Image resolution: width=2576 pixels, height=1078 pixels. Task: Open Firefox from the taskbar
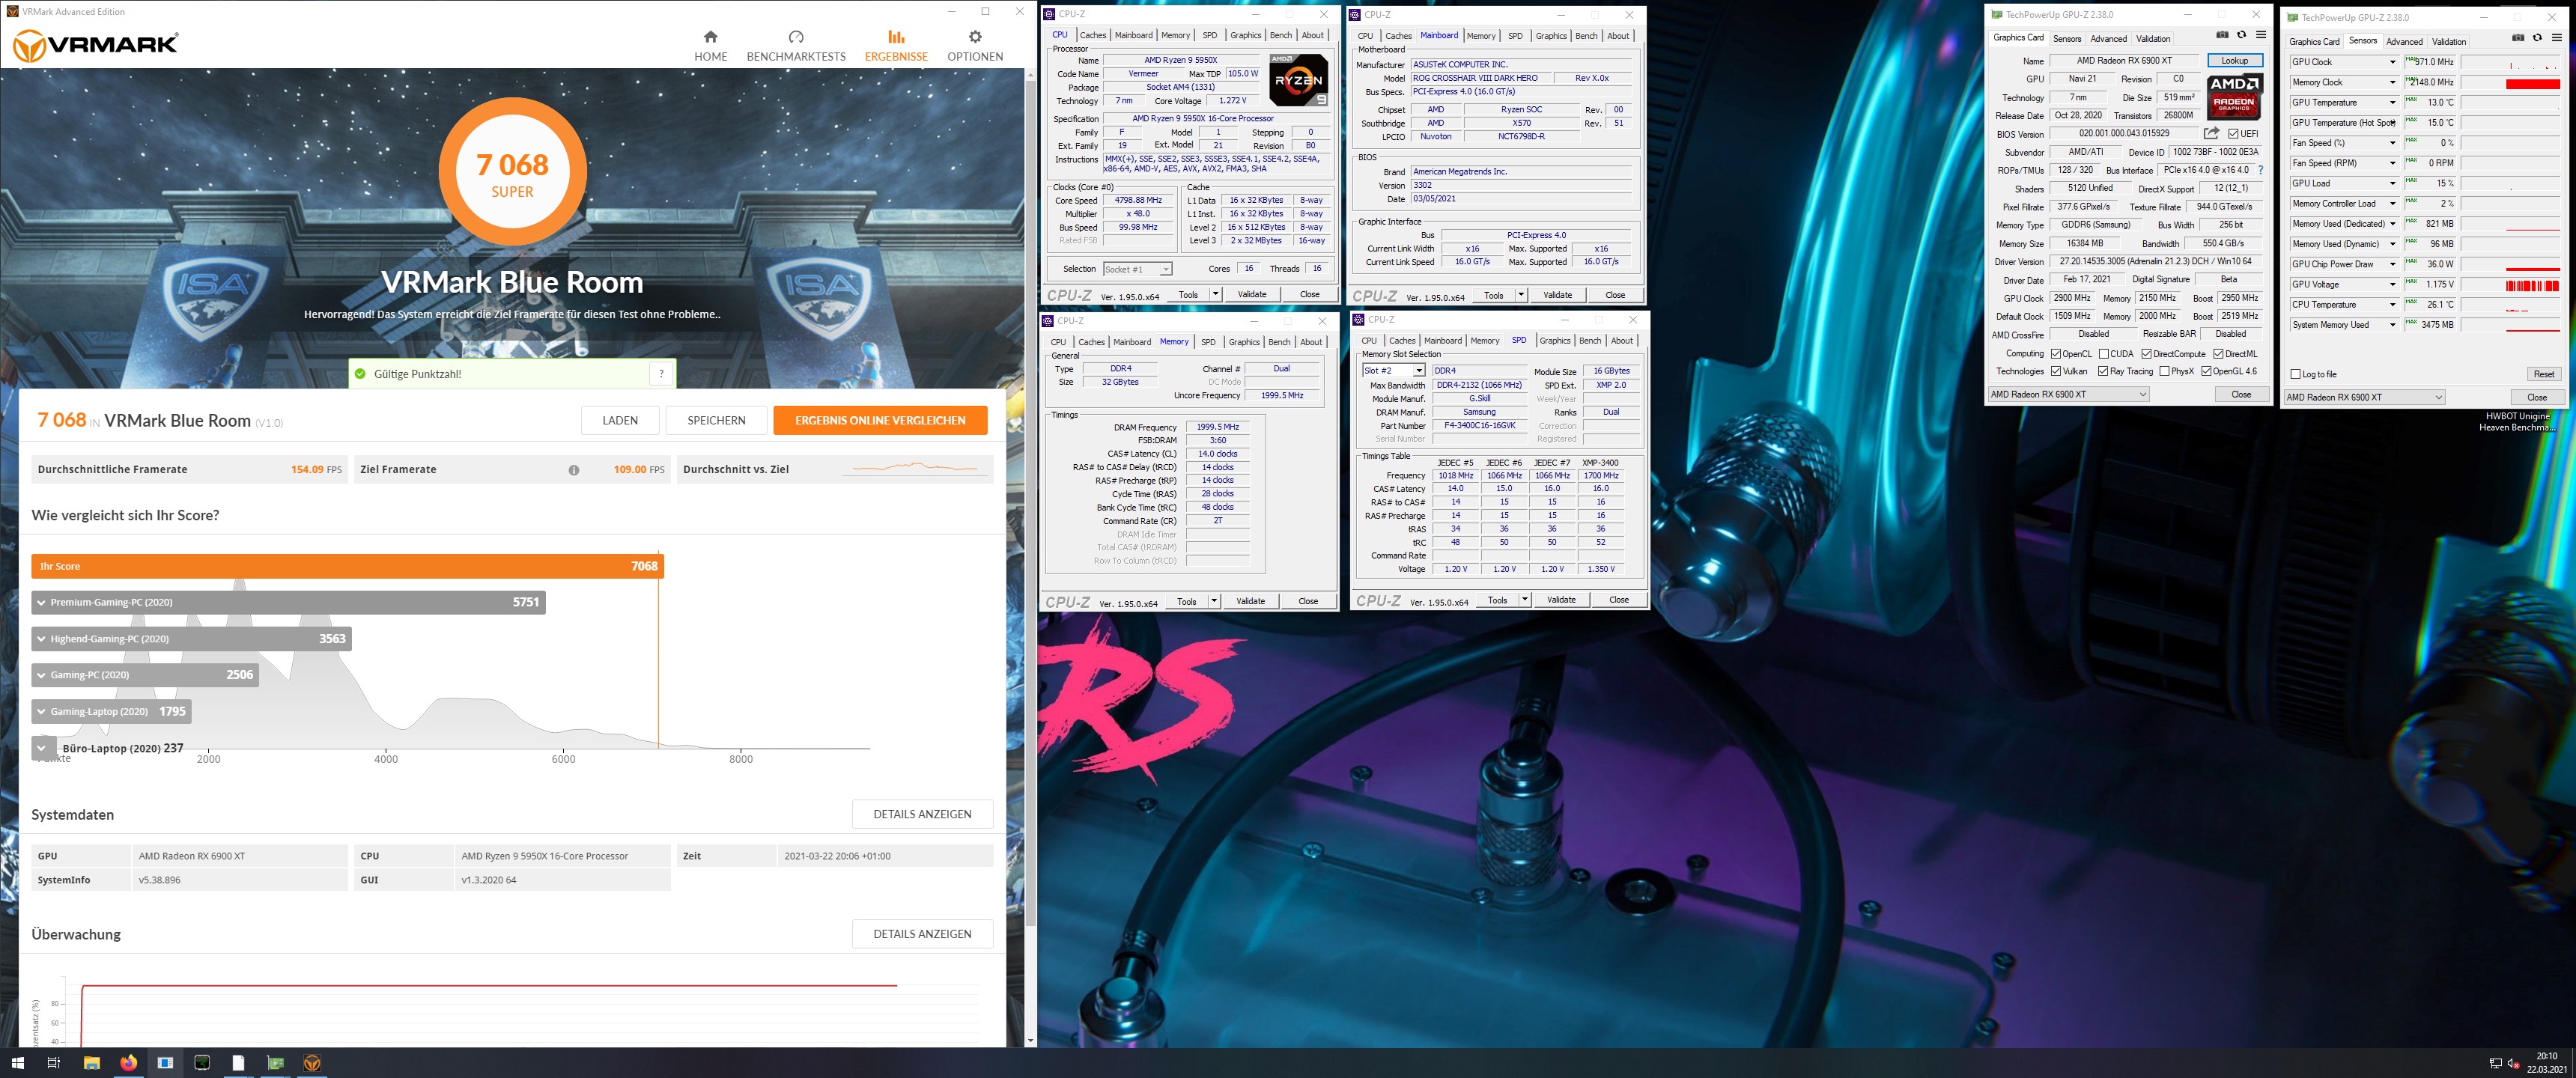(x=128, y=1063)
